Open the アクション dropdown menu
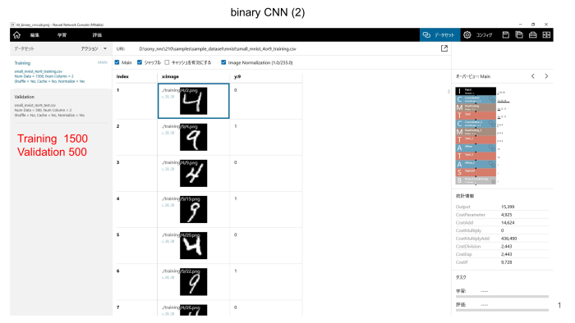The height and width of the screenshot is (323, 575). pos(94,48)
